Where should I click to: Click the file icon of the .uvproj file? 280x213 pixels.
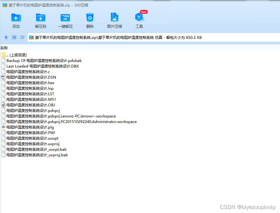(x=3, y=144)
